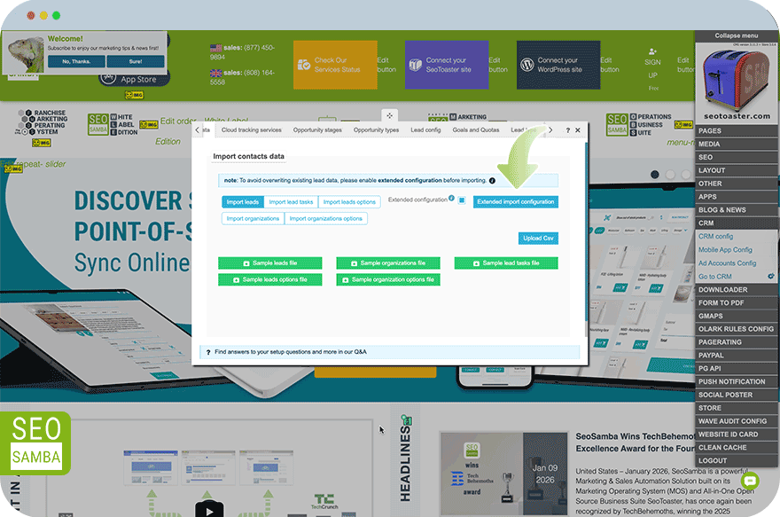Screen dimensions: 780x517
Task: Select the first dark slider dot
Action: (x=655, y=175)
